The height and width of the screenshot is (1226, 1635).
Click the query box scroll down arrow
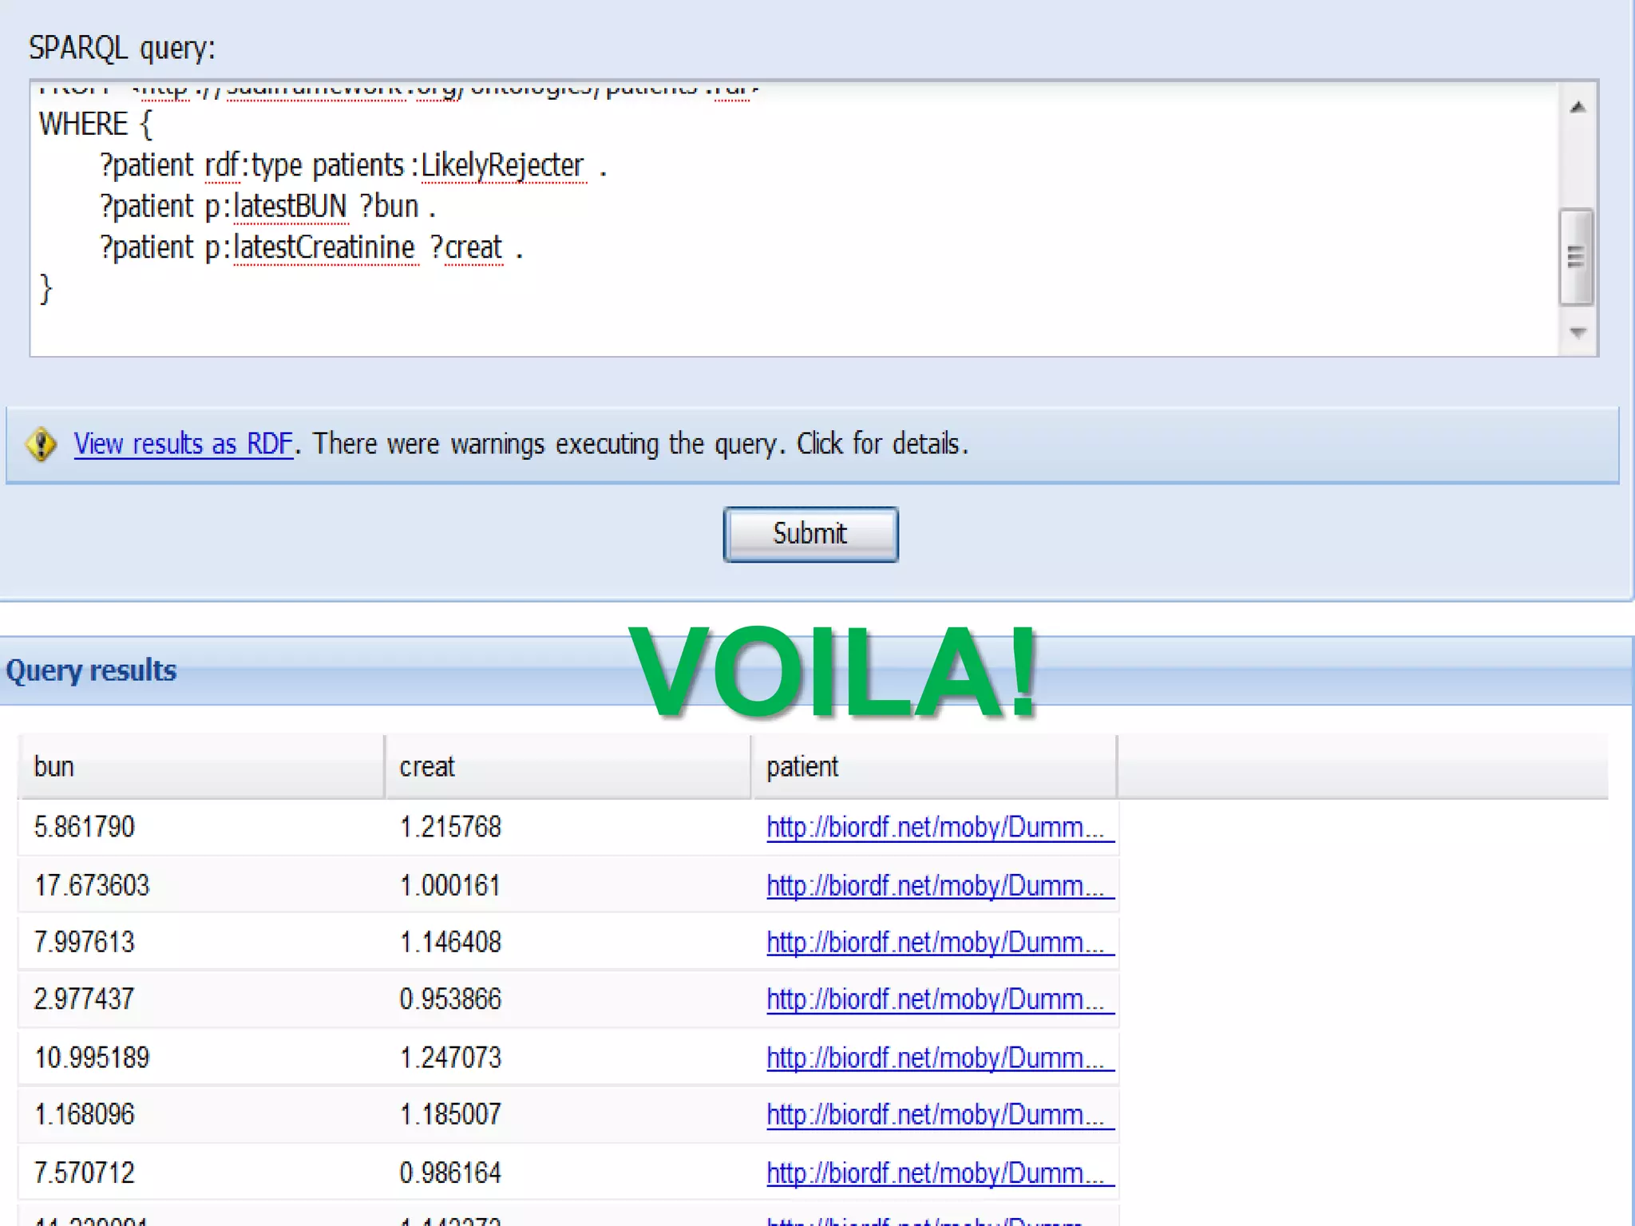click(1578, 331)
